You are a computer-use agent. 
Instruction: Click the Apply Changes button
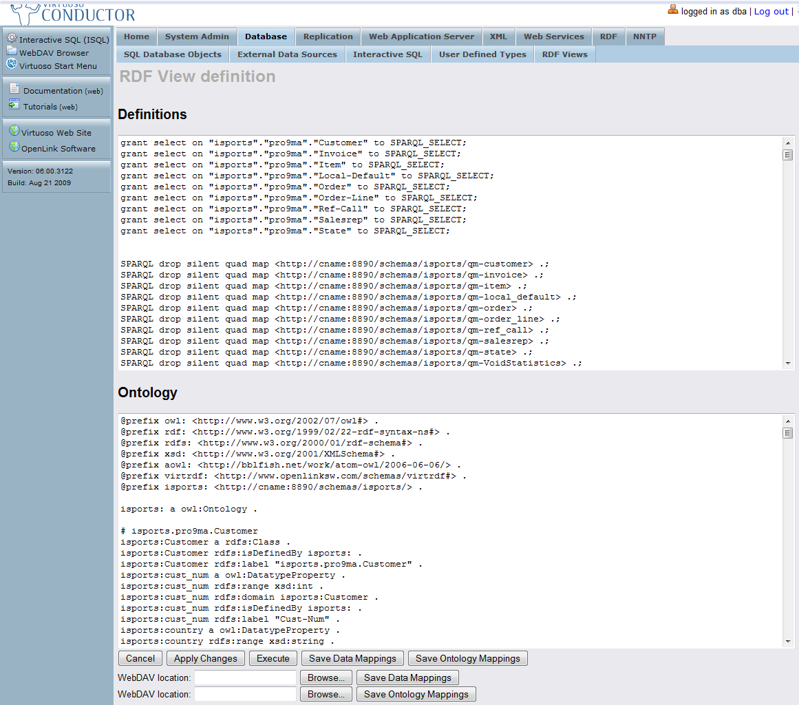205,658
